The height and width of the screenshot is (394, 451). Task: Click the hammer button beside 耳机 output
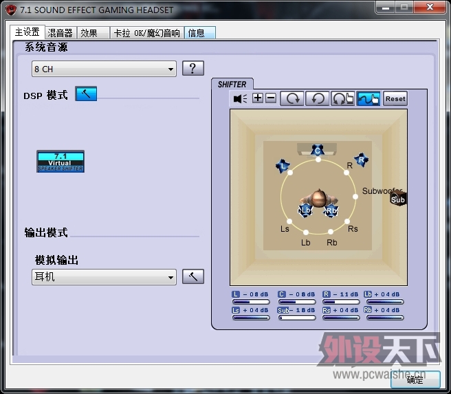(193, 276)
